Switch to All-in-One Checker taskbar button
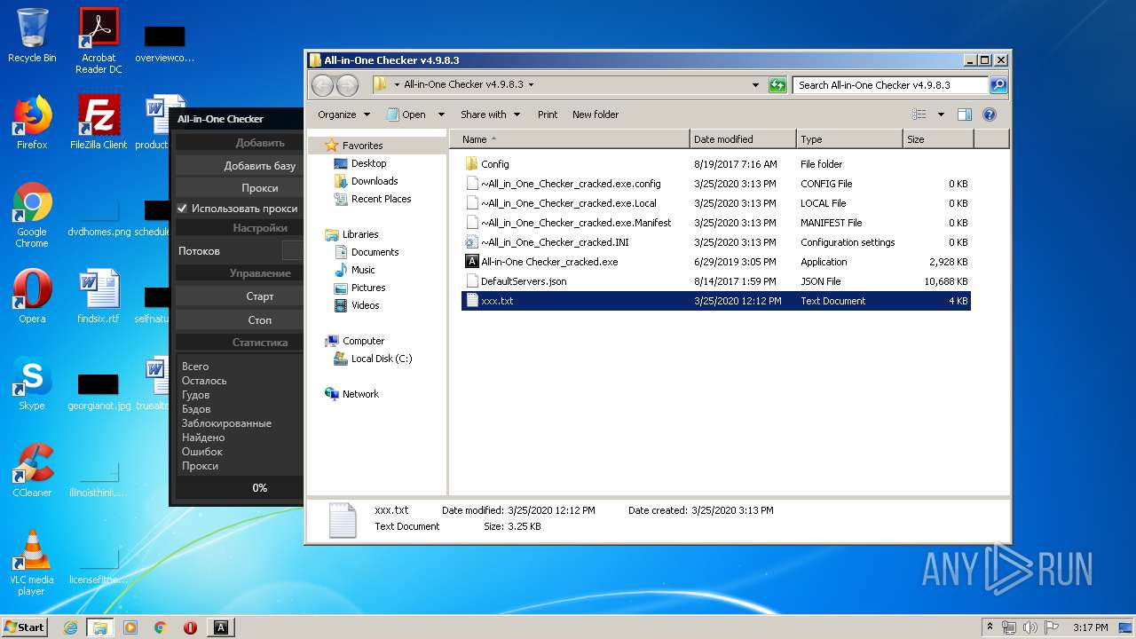 pos(221,627)
